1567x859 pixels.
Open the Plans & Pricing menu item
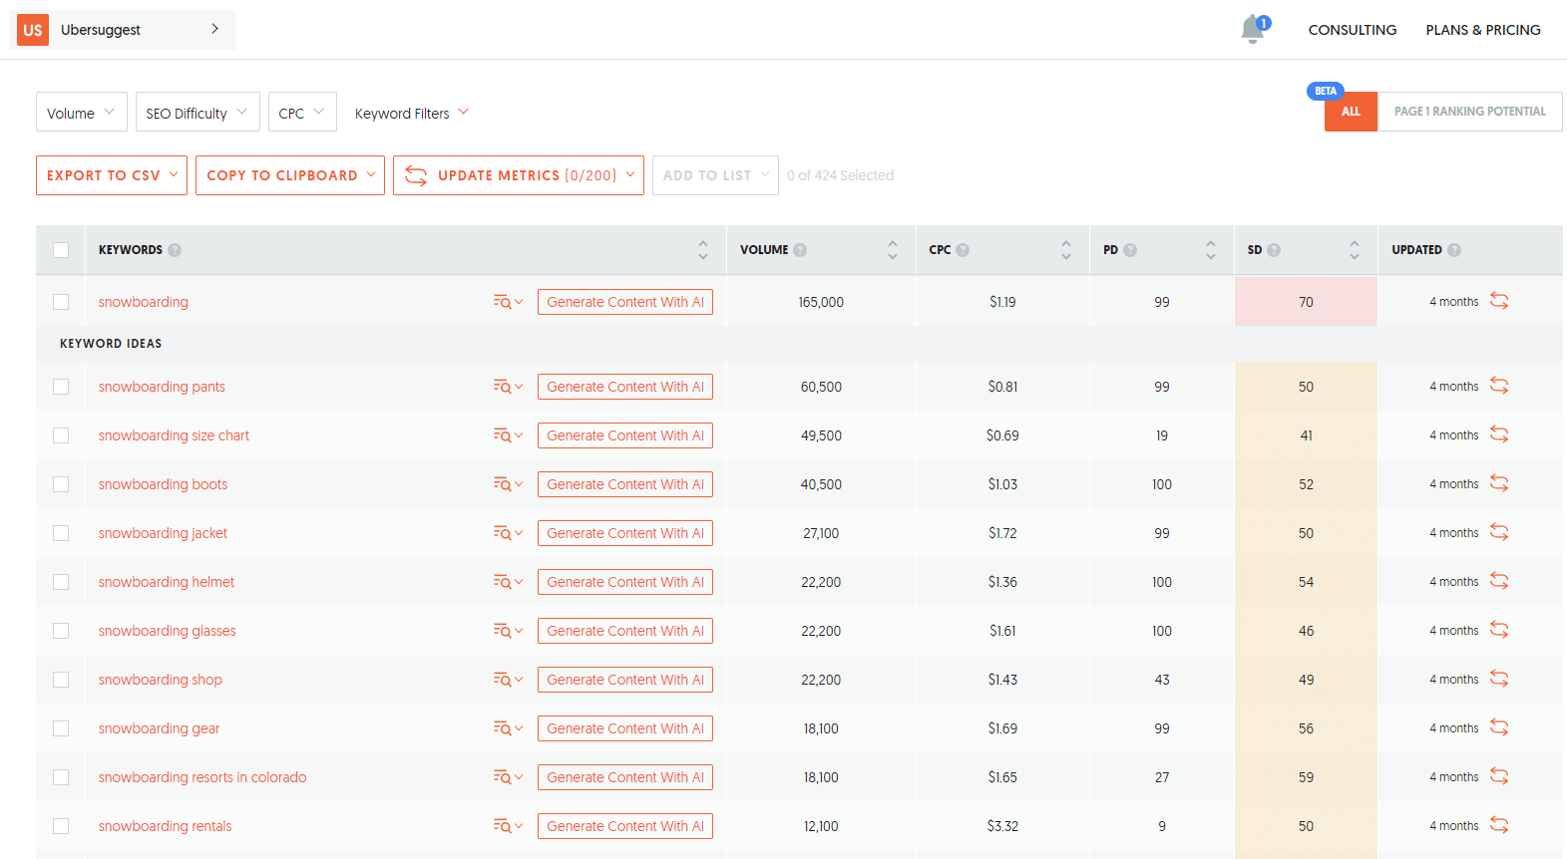point(1482,30)
